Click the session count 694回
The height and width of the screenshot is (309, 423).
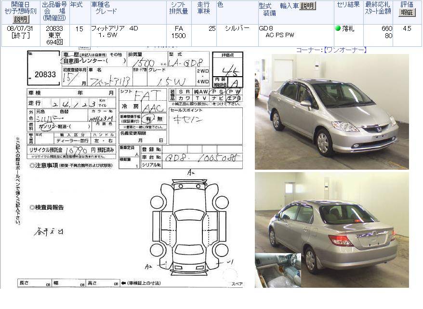(54, 42)
